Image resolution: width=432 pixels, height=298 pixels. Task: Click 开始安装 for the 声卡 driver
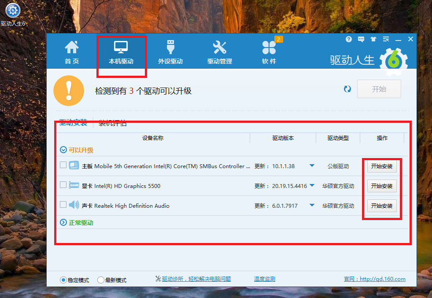click(x=382, y=206)
